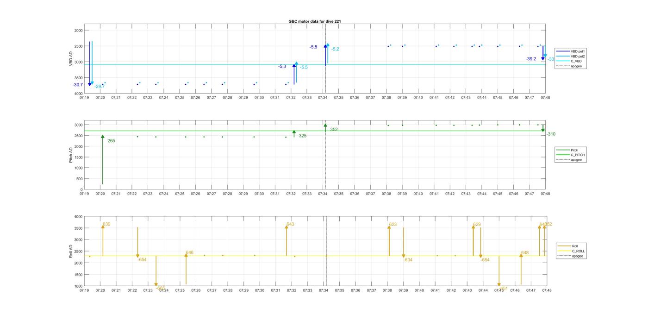Screen dimensions: 648x321
Task: Select the "-310" pitch data label
Action: pos(551,134)
